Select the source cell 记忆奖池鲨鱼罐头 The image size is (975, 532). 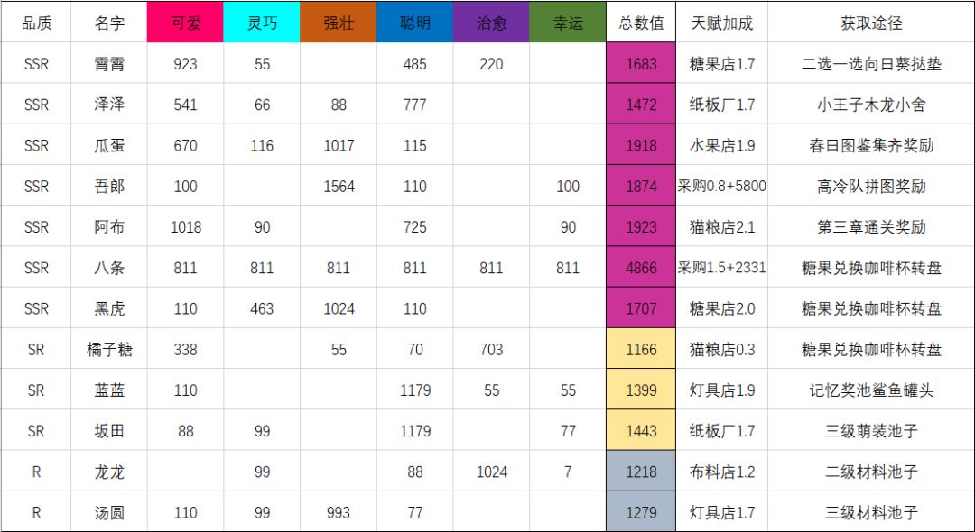coord(871,390)
